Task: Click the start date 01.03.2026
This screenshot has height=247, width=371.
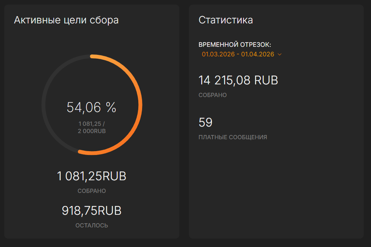Action: (x=218, y=54)
